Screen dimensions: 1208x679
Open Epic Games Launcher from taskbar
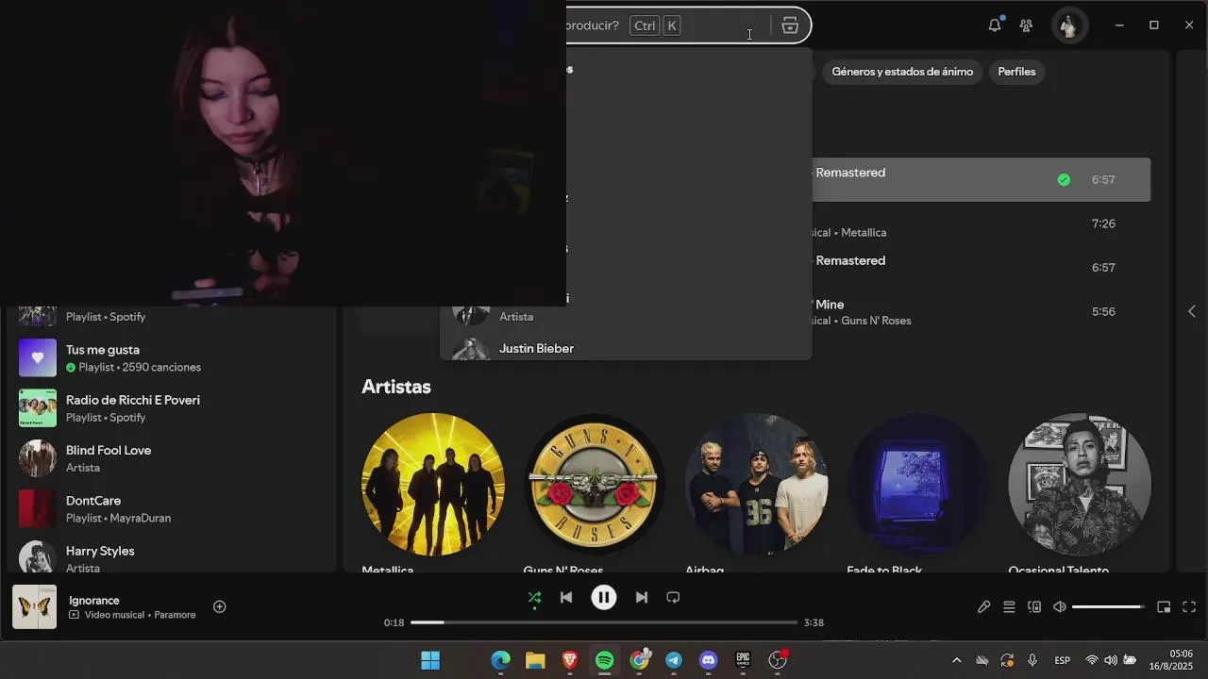[x=744, y=660]
